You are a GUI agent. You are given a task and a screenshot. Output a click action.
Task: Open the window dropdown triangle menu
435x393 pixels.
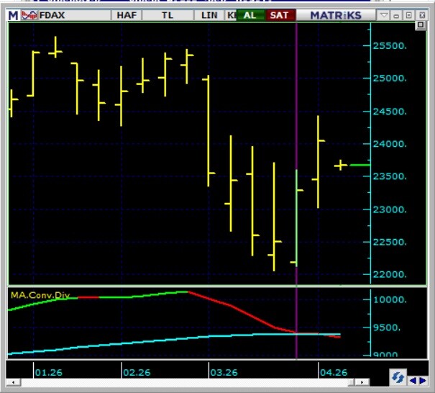[385, 14]
